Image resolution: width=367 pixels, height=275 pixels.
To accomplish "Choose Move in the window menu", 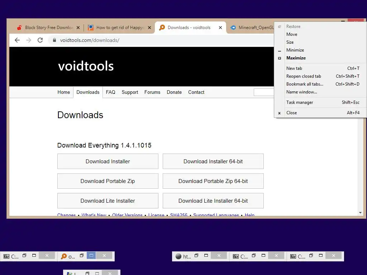I will click(320, 34).
